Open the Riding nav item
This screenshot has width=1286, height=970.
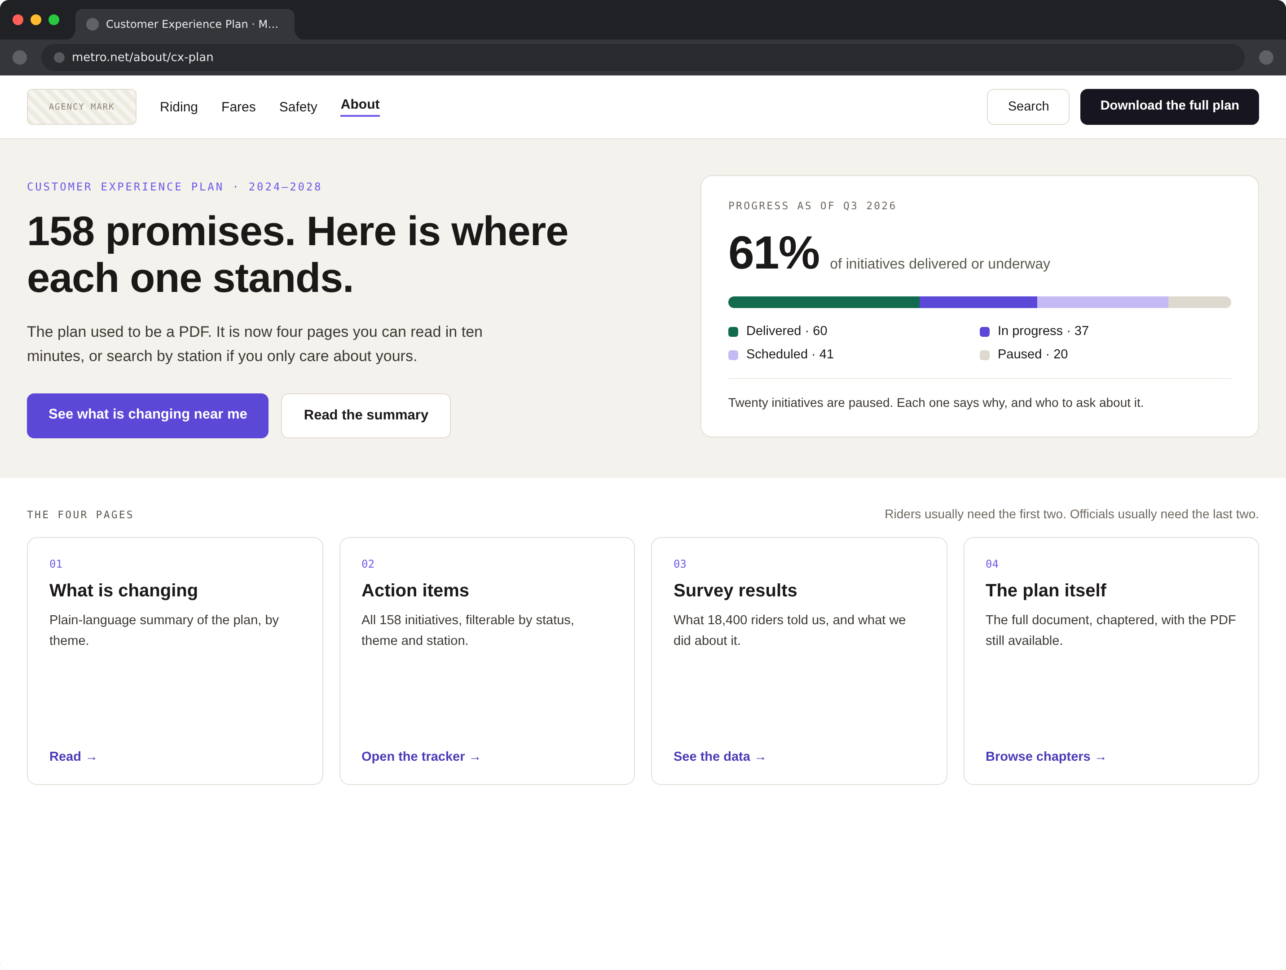(x=178, y=107)
